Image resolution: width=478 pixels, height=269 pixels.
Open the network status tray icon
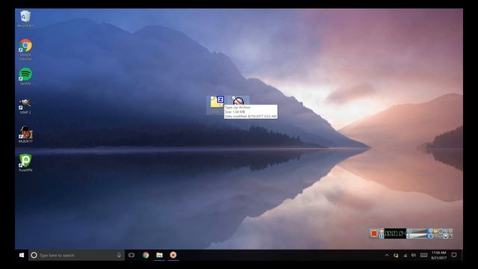coord(405,256)
